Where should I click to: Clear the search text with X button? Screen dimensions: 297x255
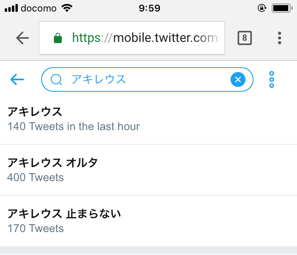pyautogui.click(x=238, y=80)
